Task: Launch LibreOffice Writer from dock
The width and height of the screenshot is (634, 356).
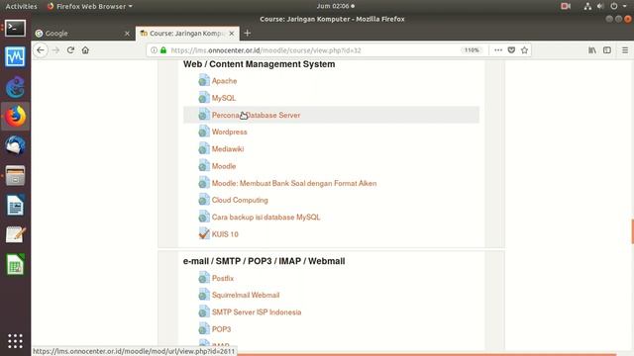Action: pyautogui.click(x=16, y=206)
